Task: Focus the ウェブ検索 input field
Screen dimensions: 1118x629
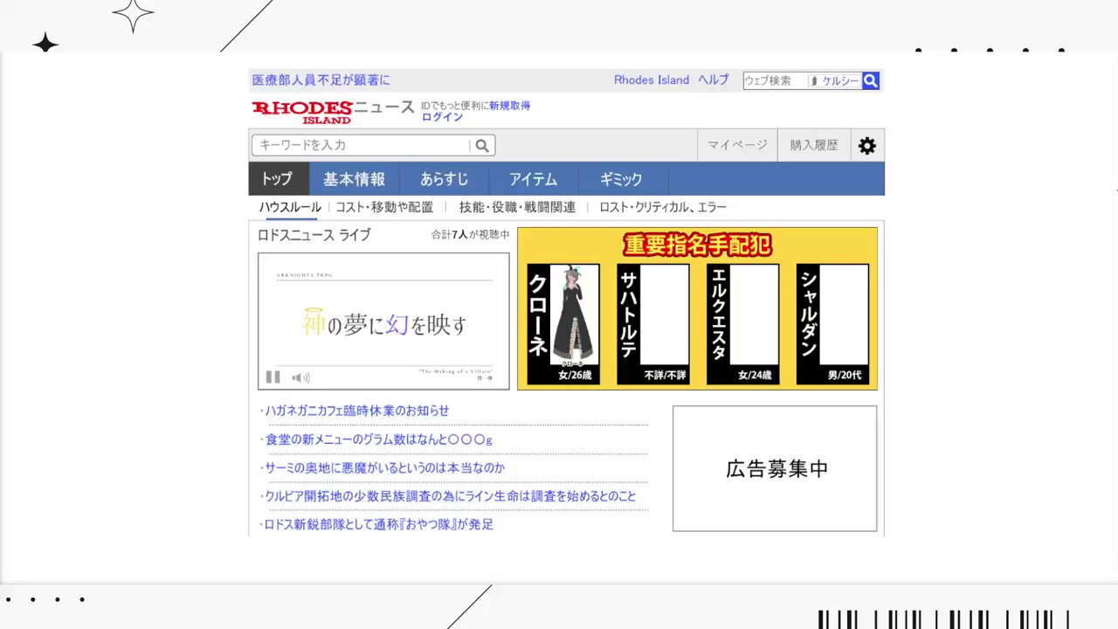Action: click(776, 80)
